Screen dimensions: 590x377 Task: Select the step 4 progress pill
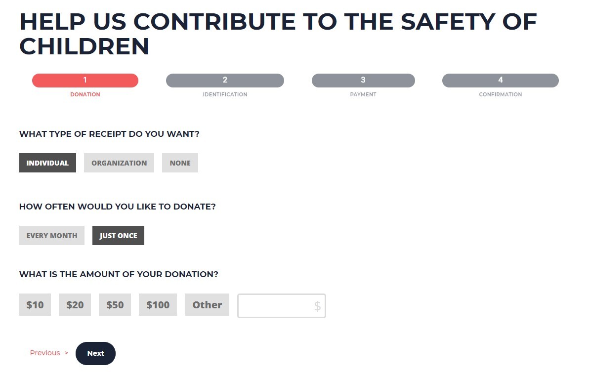pos(500,81)
